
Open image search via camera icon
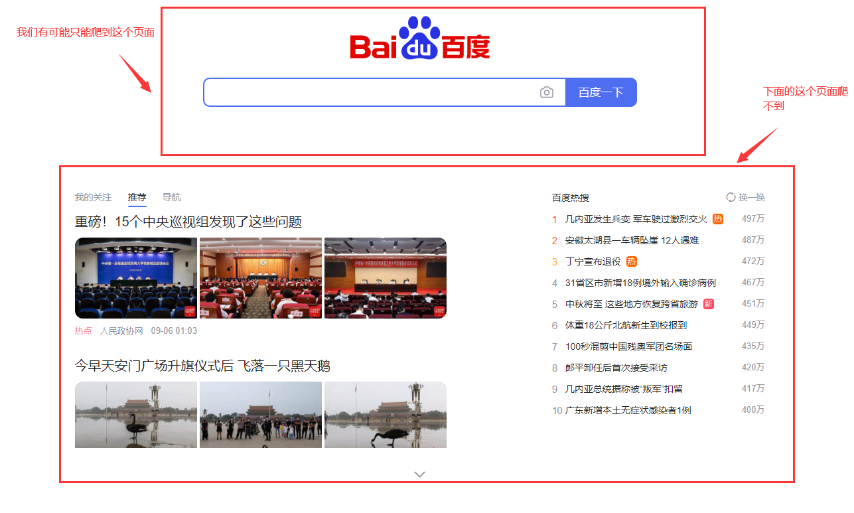coord(546,92)
